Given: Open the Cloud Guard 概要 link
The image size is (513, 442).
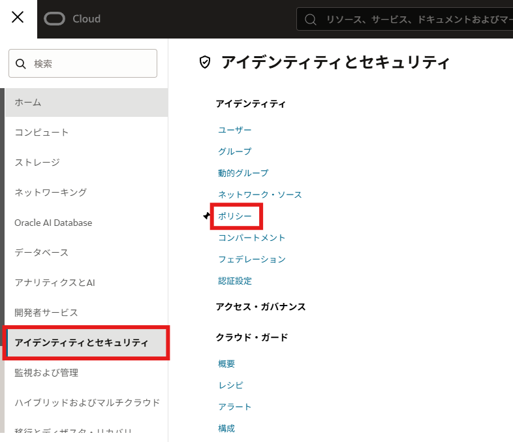Looking at the screenshot, I should tap(226, 364).
